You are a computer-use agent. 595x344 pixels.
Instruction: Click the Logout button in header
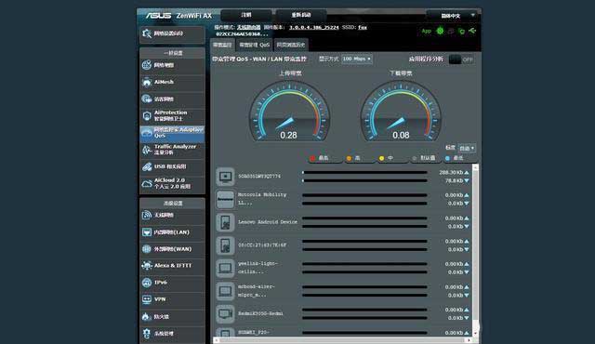tap(246, 15)
